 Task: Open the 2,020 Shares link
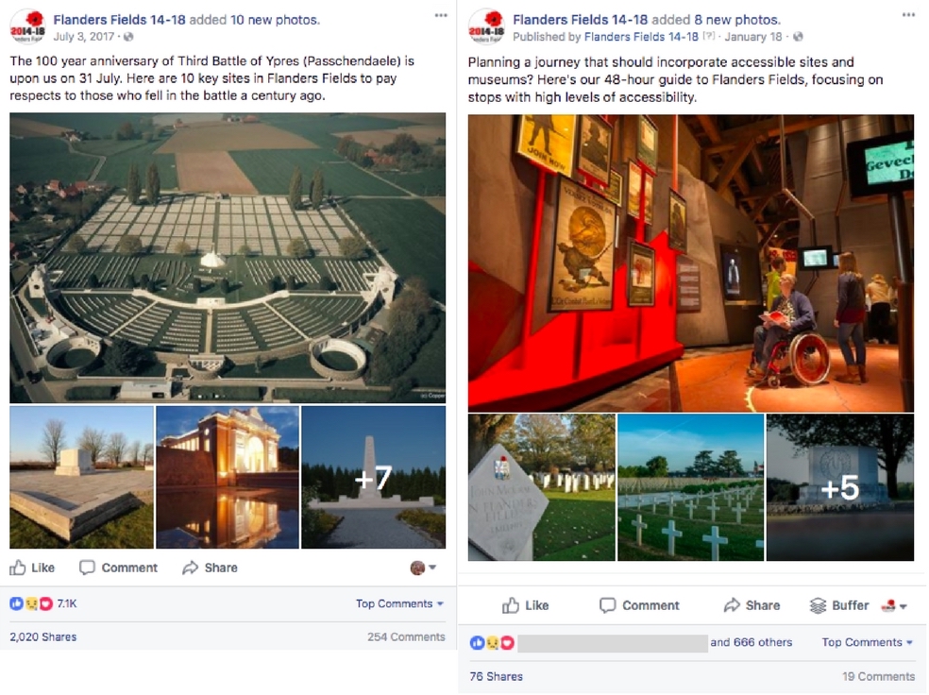coord(43,637)
